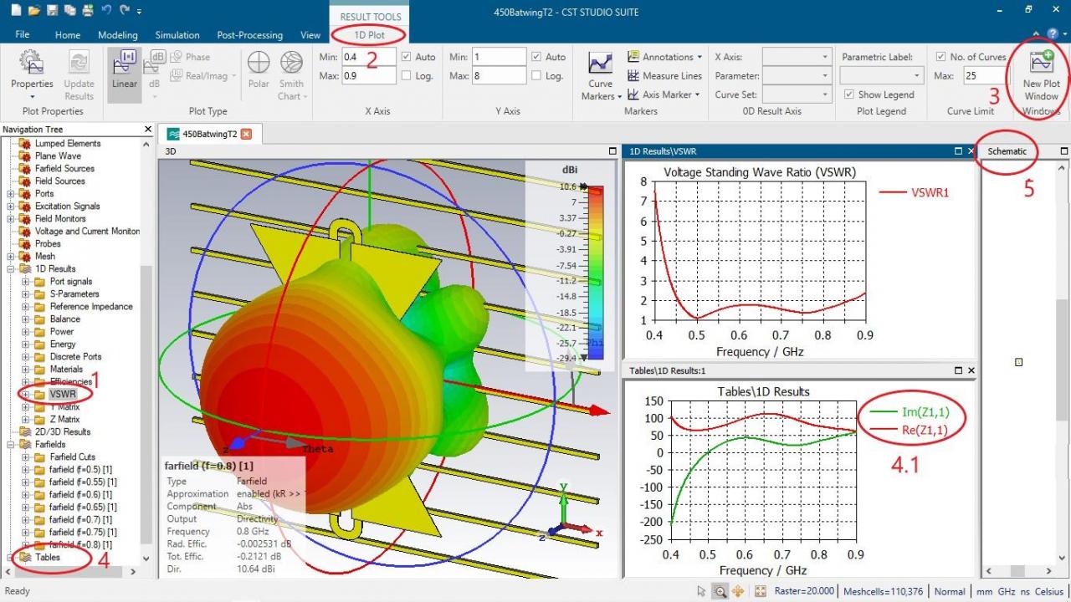The height and width of the screenshot is (602, 1071).
Task: Select the Tables node in tree
Action: click(x=48, y=558)
